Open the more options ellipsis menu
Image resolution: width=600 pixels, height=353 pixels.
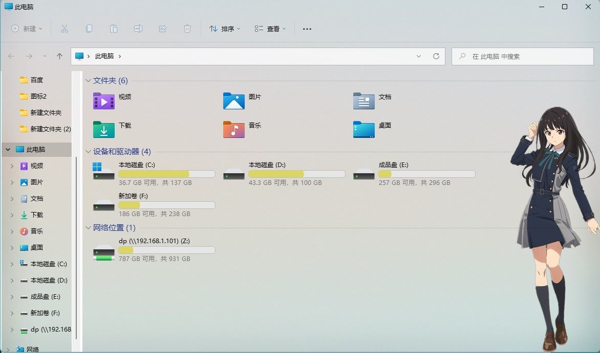point(307,29)
